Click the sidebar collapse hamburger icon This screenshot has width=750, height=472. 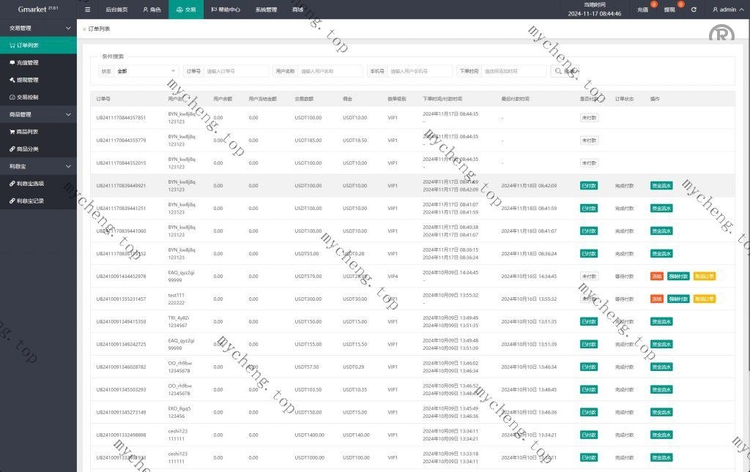88,10
